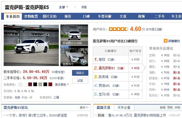Image resolution: width=182 pixels, height=118 pixels.
Task: Open the 皇冠 ranking entry
Action: pos(102,60)
